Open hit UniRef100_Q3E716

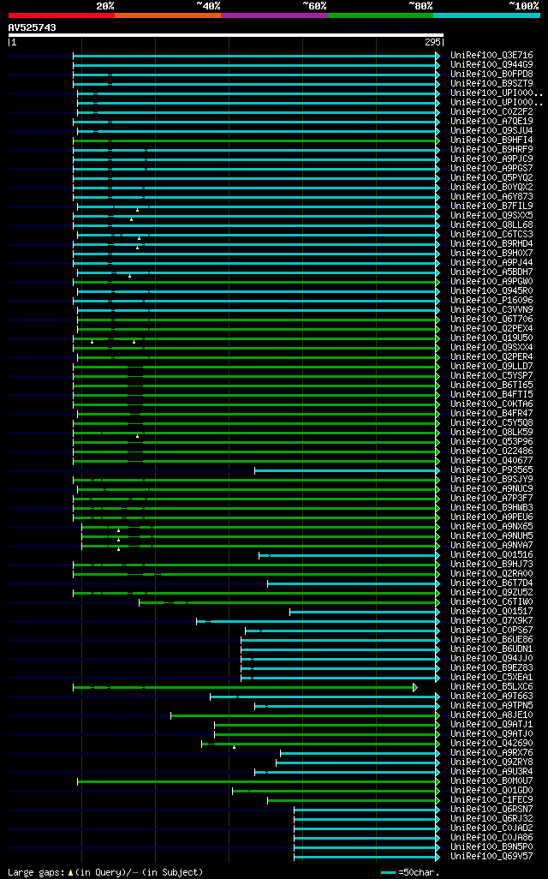coord(492,55)
